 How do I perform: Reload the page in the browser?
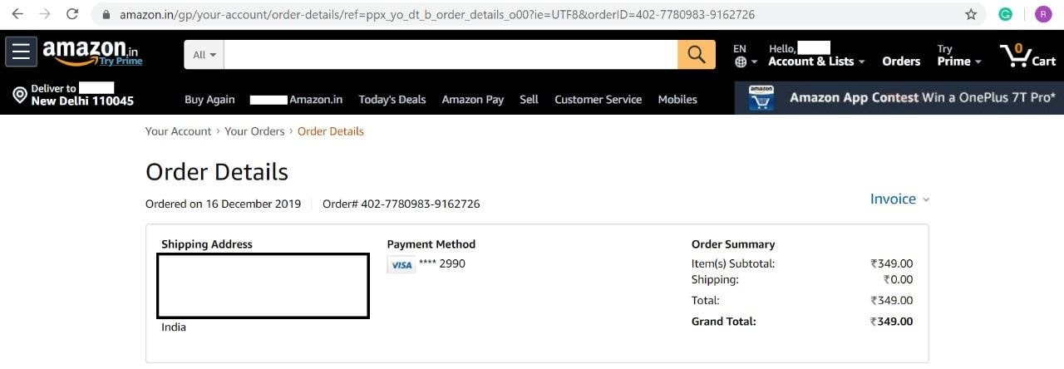(72, 14)
